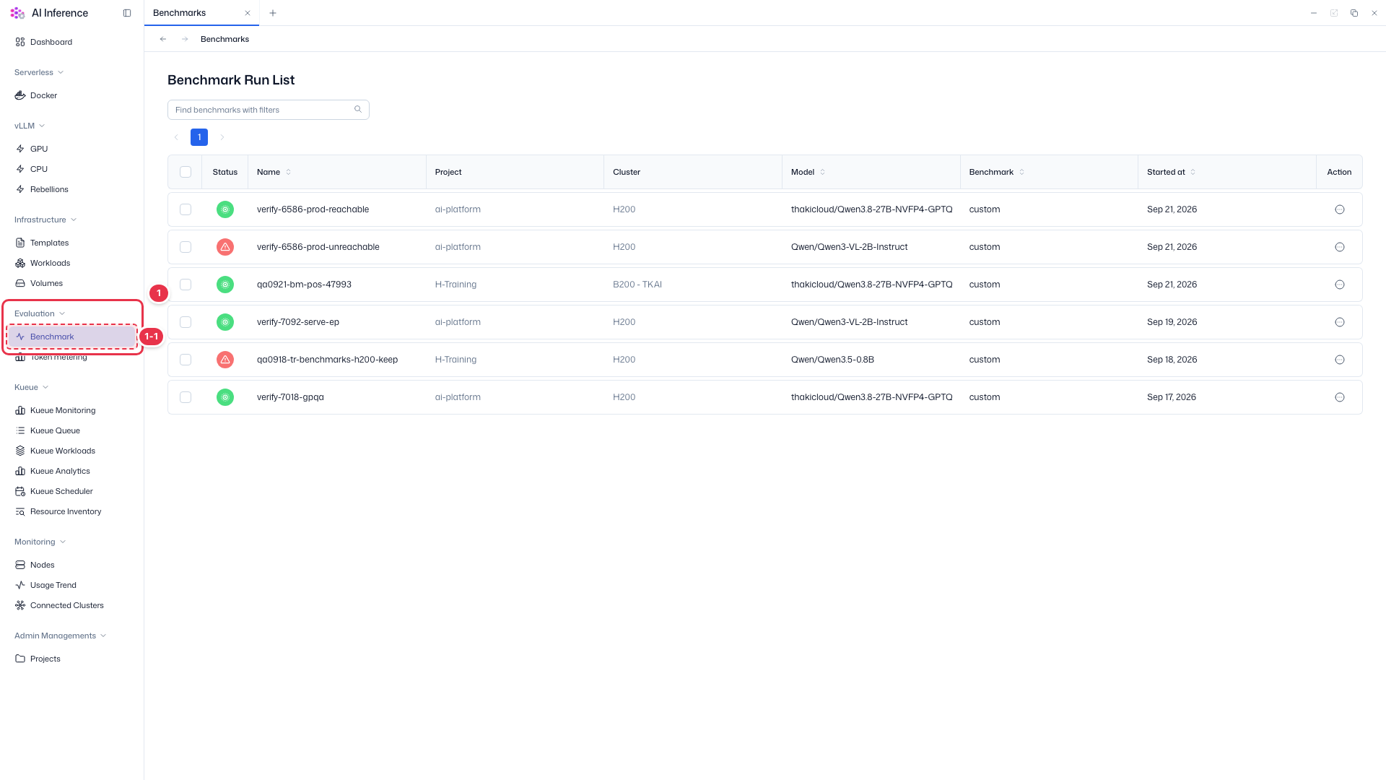Open action menu for verify-7018-gpqa
The image size is (1386, 780).
point(1340,397)
